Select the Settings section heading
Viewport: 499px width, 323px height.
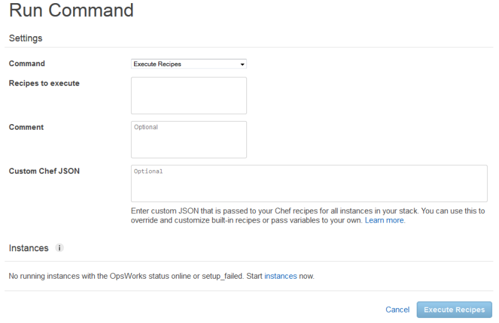point(26,38)
